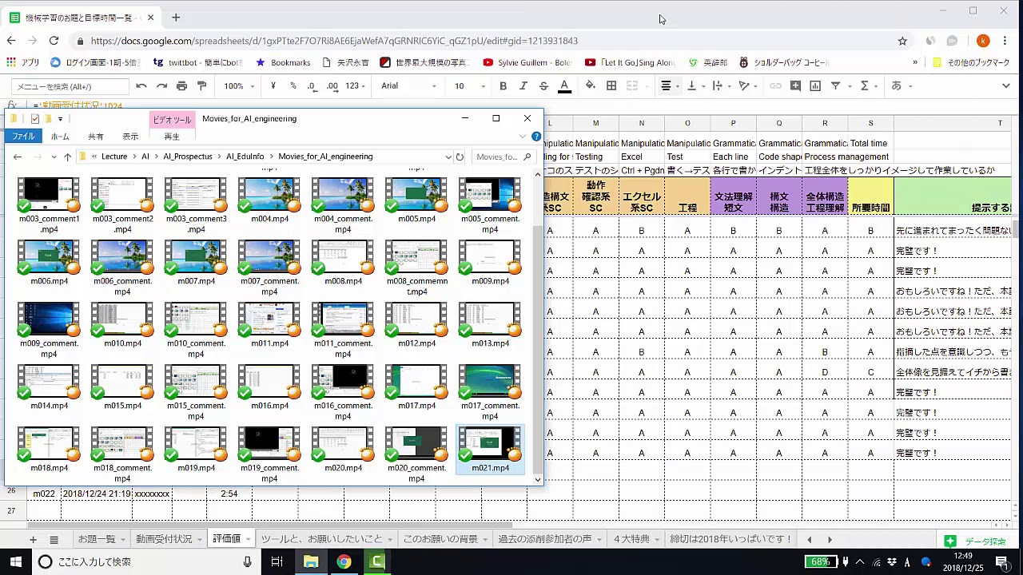Switch to the 動画受付状況 sheet tab

pos(164,539)
